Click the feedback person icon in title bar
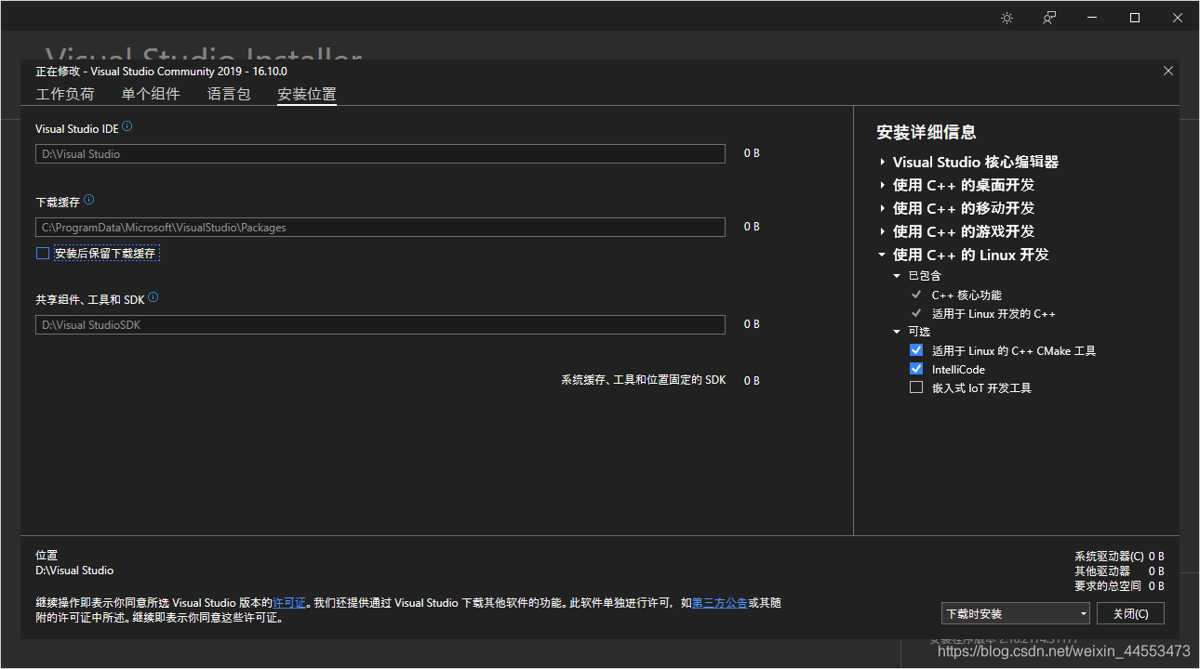The image size is (1200, 669). [1049, 18]
